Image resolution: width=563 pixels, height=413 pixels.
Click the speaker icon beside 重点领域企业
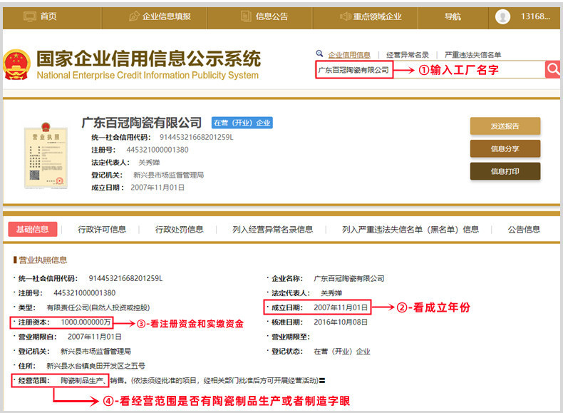click(x=346, y=16)
